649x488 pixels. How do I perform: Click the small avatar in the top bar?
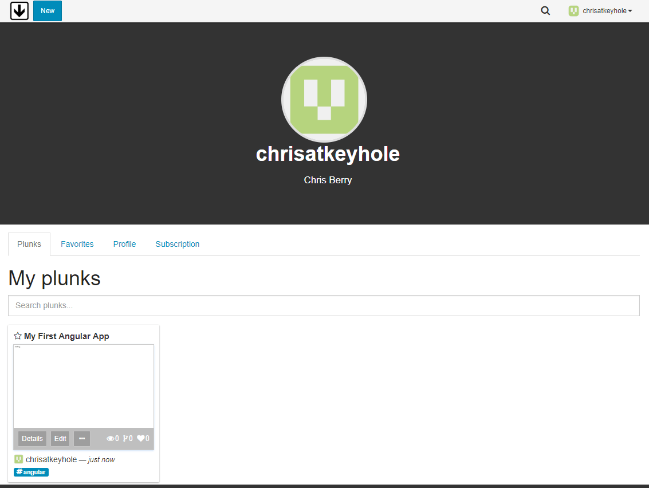[573, 11]
